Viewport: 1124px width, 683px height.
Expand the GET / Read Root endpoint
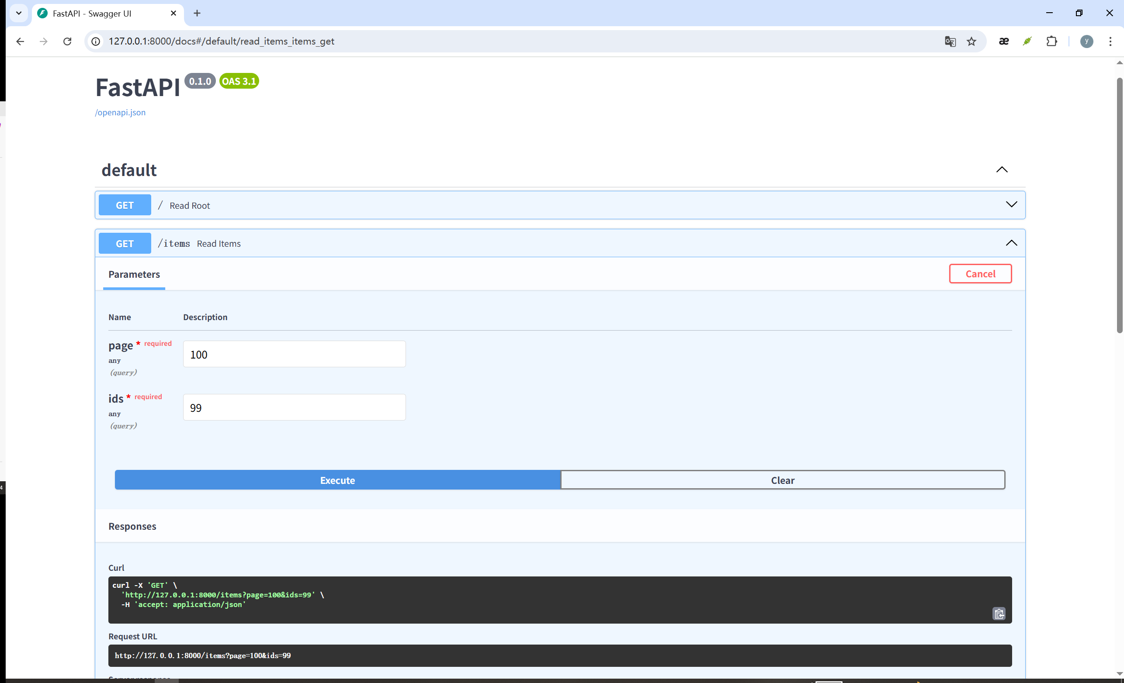[x=1011, y=205]
